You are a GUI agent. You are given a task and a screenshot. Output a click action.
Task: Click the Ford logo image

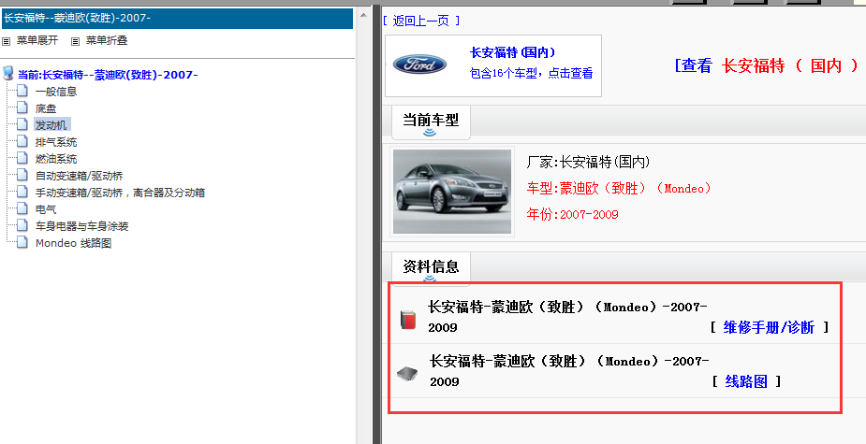click(x=419, y=64)
